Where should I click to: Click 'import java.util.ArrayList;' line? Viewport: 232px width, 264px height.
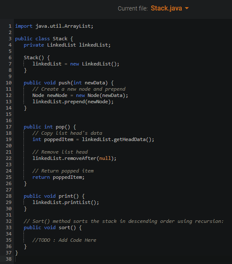pyautogui.click(x=54, y=26)
